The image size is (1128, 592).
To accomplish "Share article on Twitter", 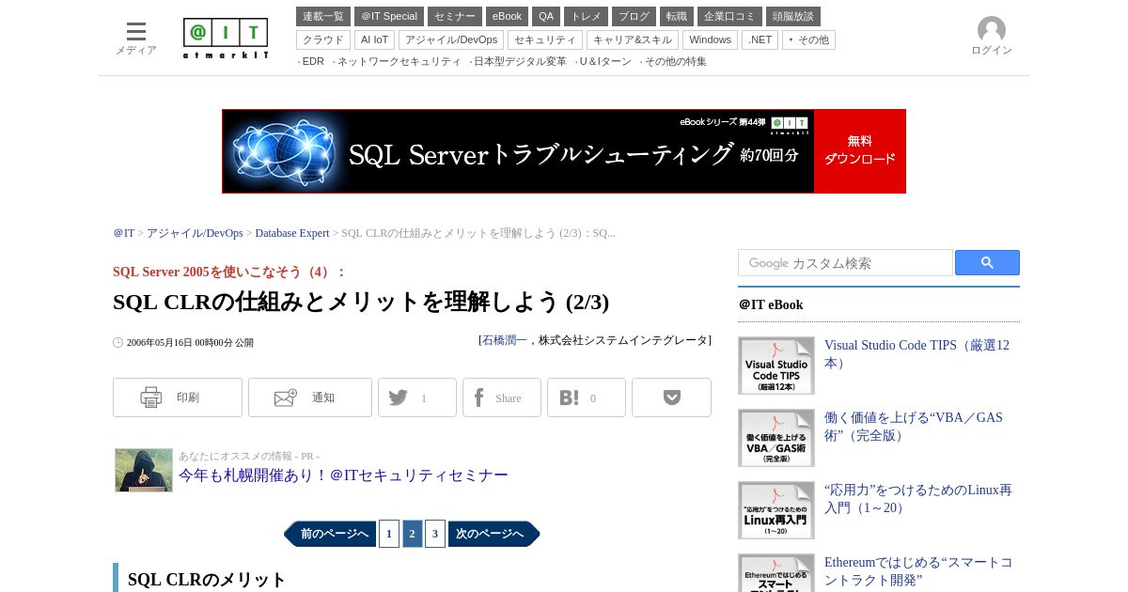I will pyautogui.click(x=417, y=397).
